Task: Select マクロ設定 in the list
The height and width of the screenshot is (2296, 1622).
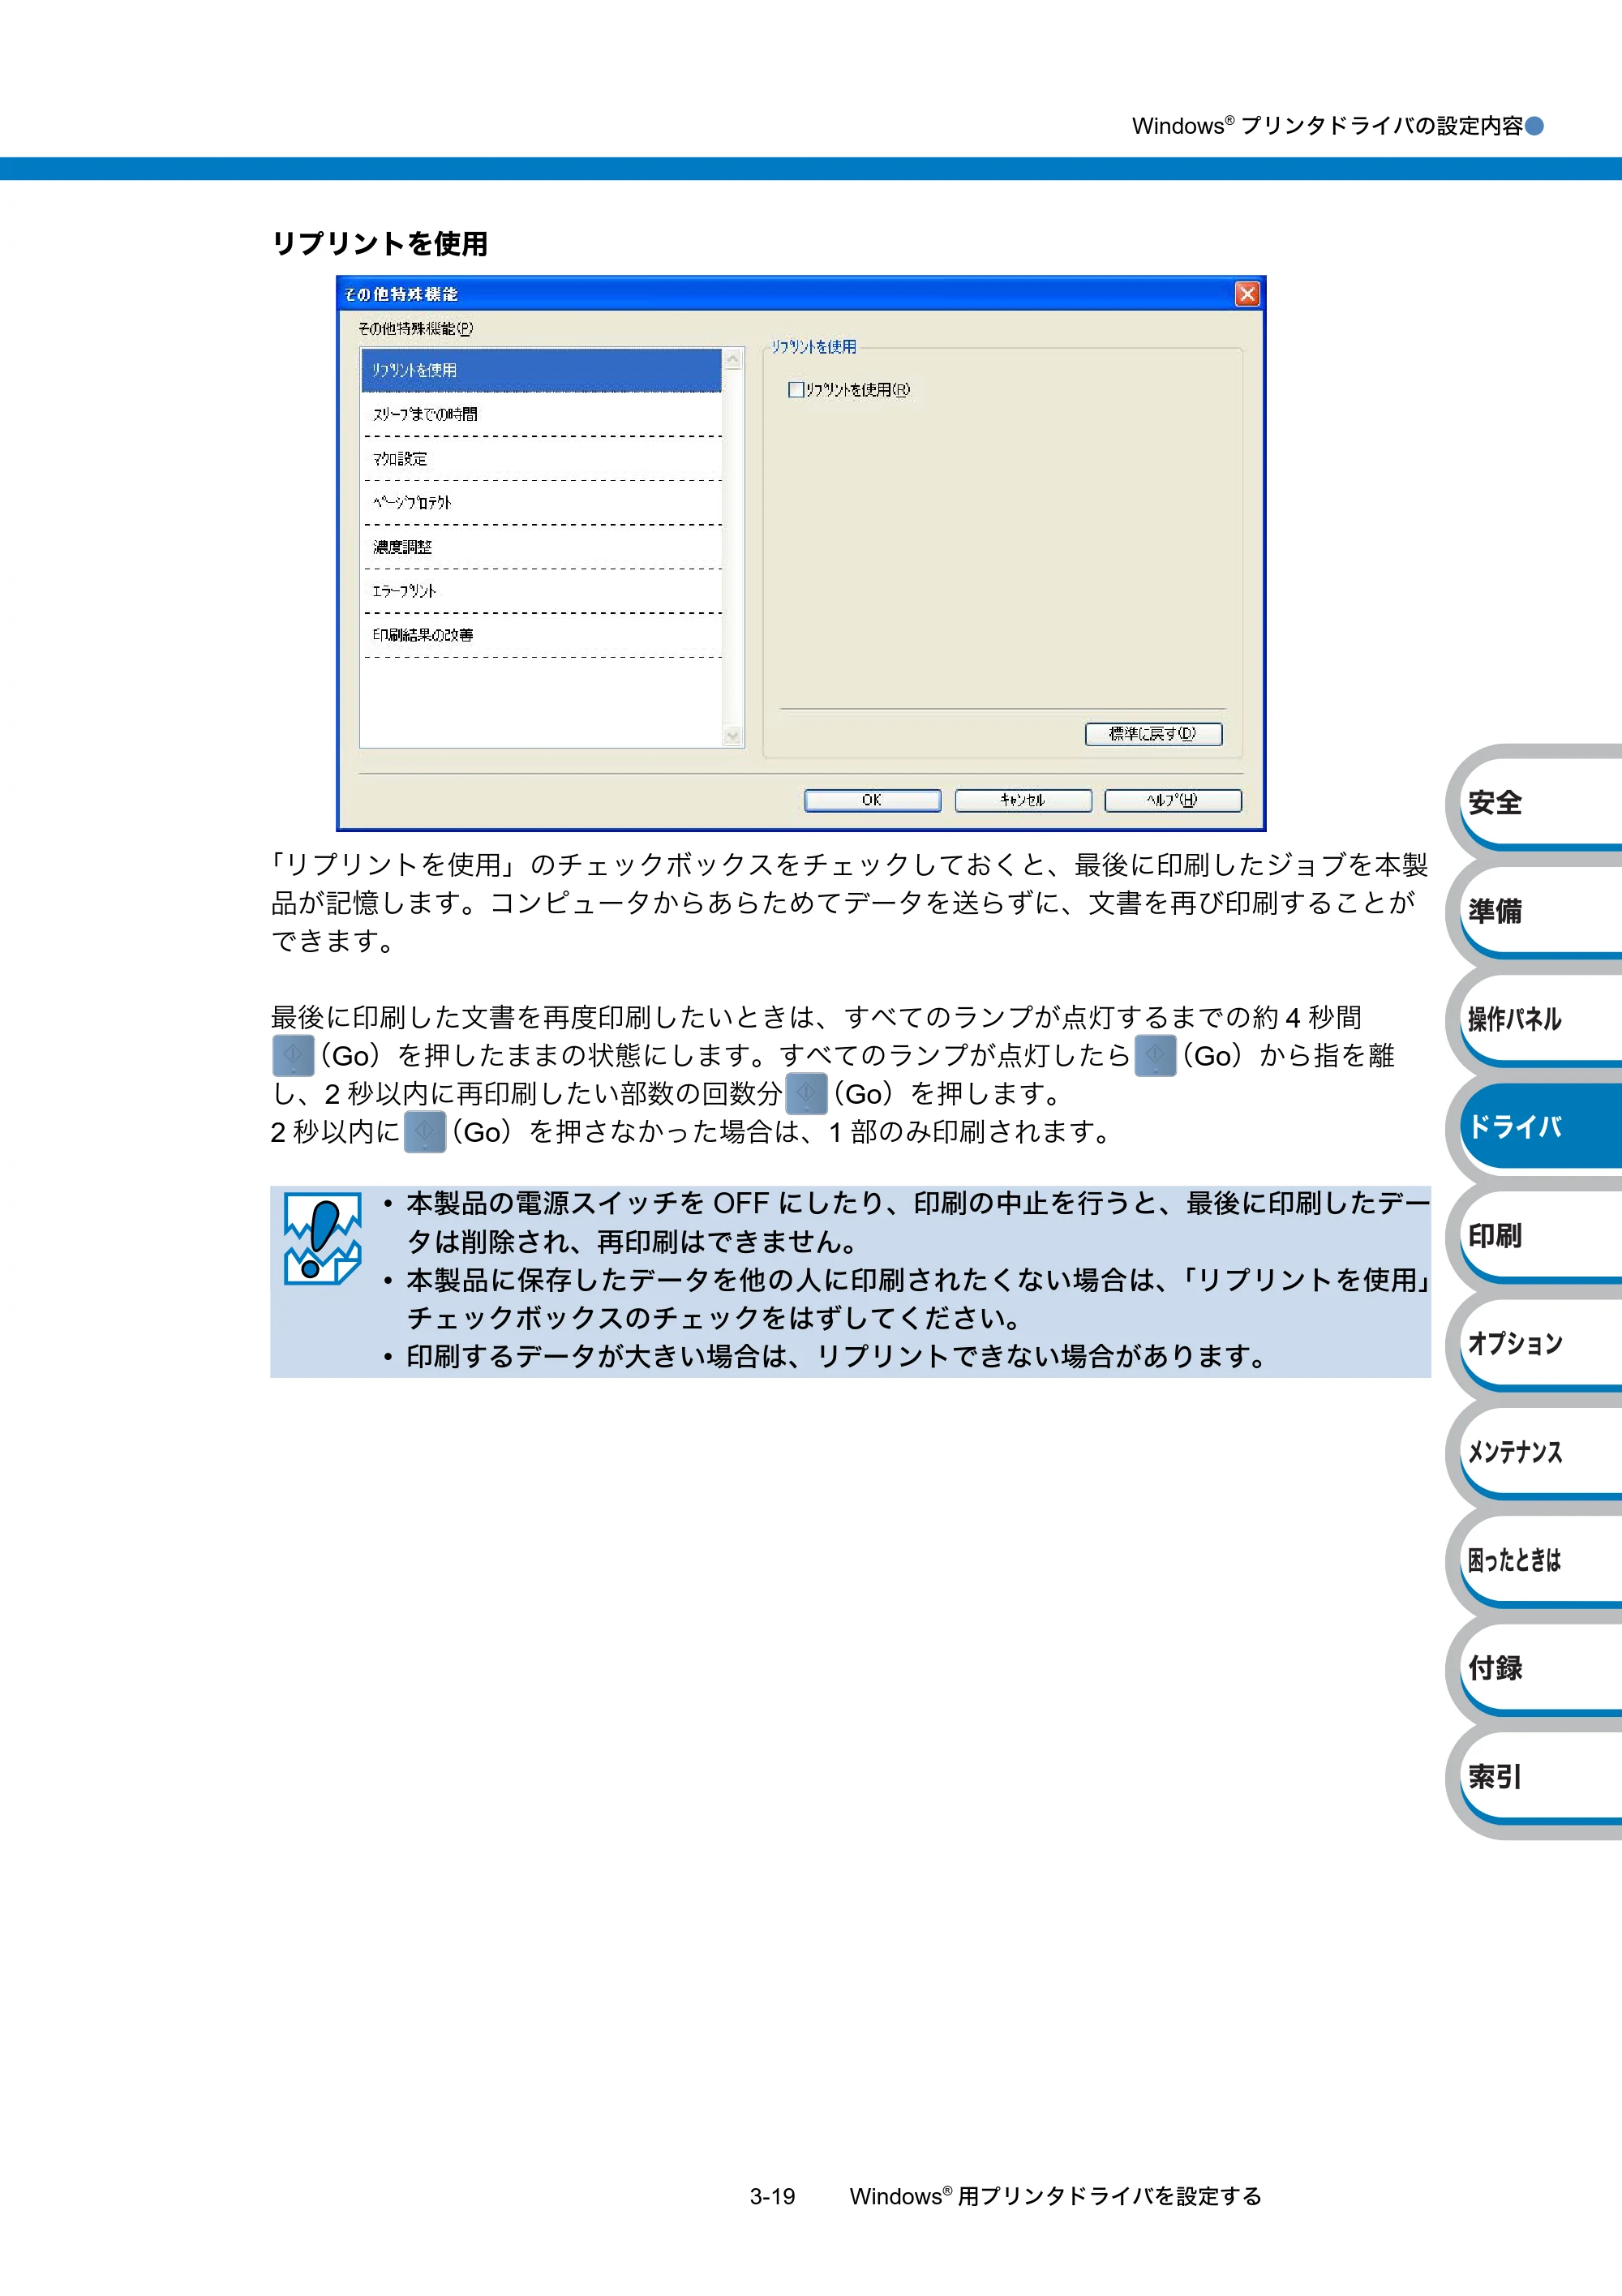Action: pyautogui.click(x=541, y=458)
